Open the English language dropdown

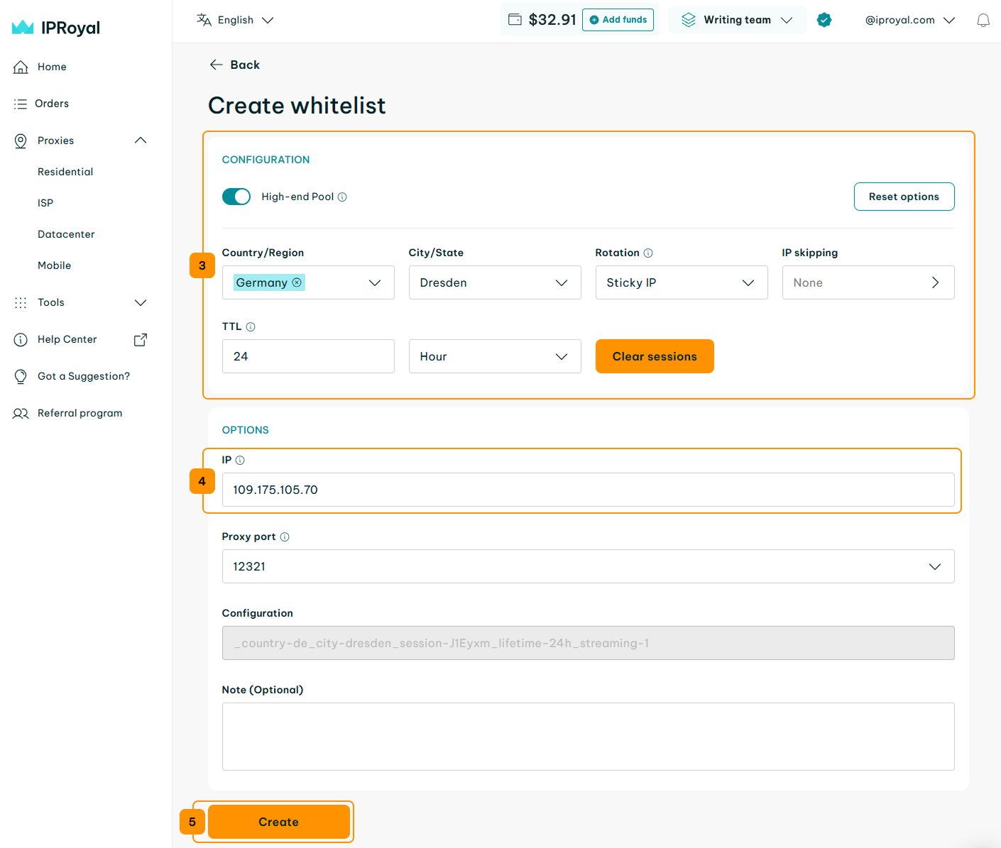(x=236, y=20)
